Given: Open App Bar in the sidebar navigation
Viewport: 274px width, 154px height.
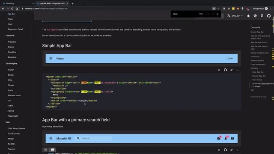Looking at the screenshot, I should (12, 14).
